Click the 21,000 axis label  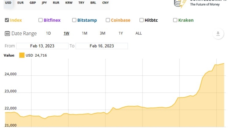pos(10,125)
